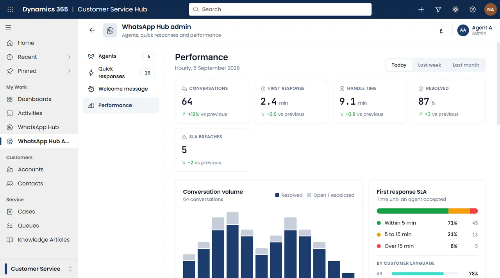
Task: Click the Search input field
Action: click(280, 9)
